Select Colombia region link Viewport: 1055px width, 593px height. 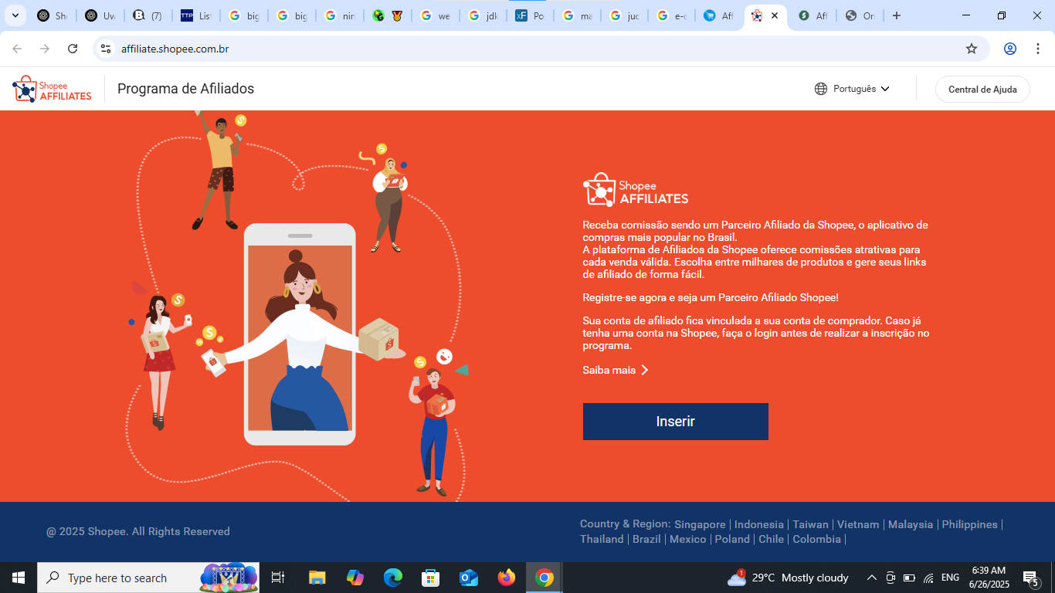tap(816, 539)
